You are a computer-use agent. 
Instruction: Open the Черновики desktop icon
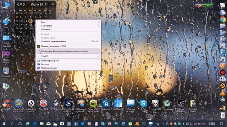(168, 105)
